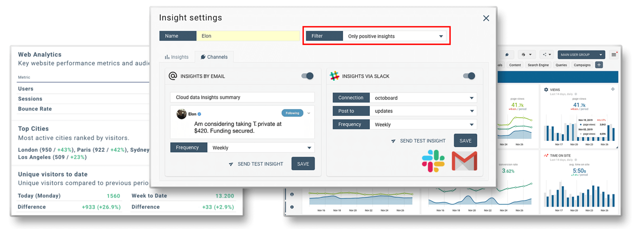
Task: Switch to the Channels tab
Action: [214, 57]
